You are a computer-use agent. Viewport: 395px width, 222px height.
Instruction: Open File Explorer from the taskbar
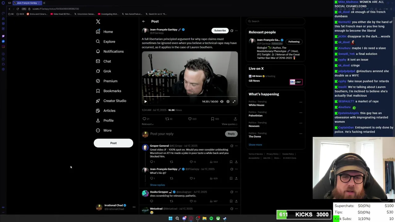coord(204,218)
